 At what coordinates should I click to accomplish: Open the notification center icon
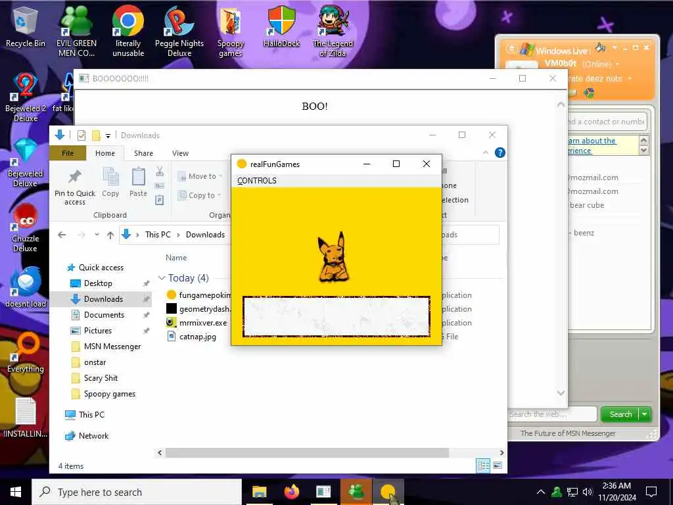(651, 492)
